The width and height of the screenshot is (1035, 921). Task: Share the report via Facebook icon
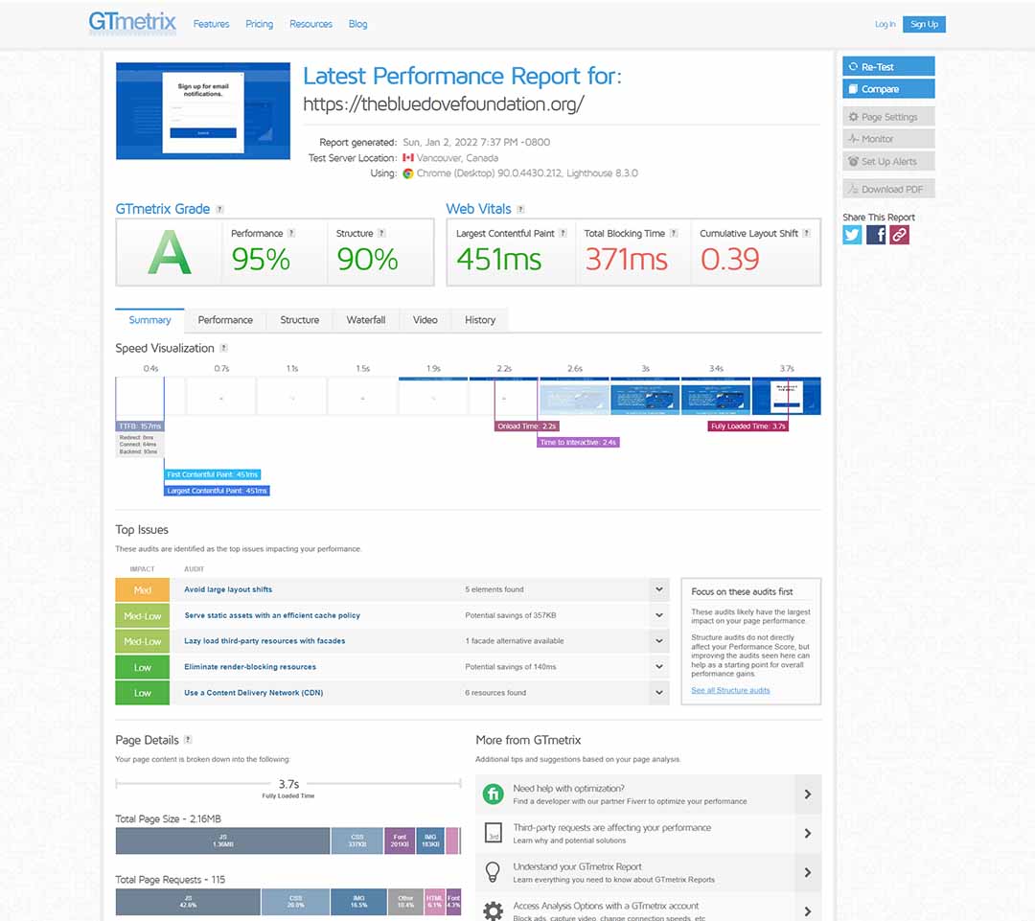tap(875, 235)
